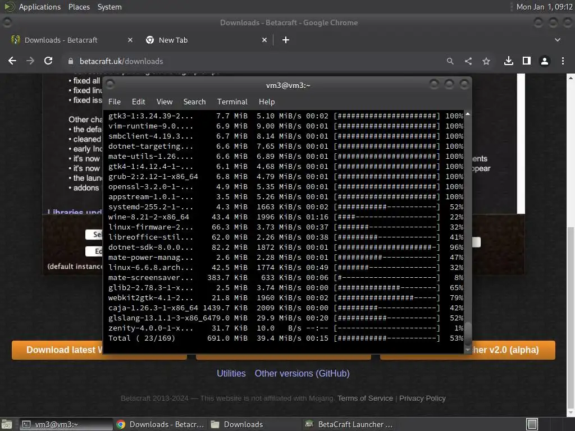
Task: Click the Utilities link
Action: (x=231, y=373)
